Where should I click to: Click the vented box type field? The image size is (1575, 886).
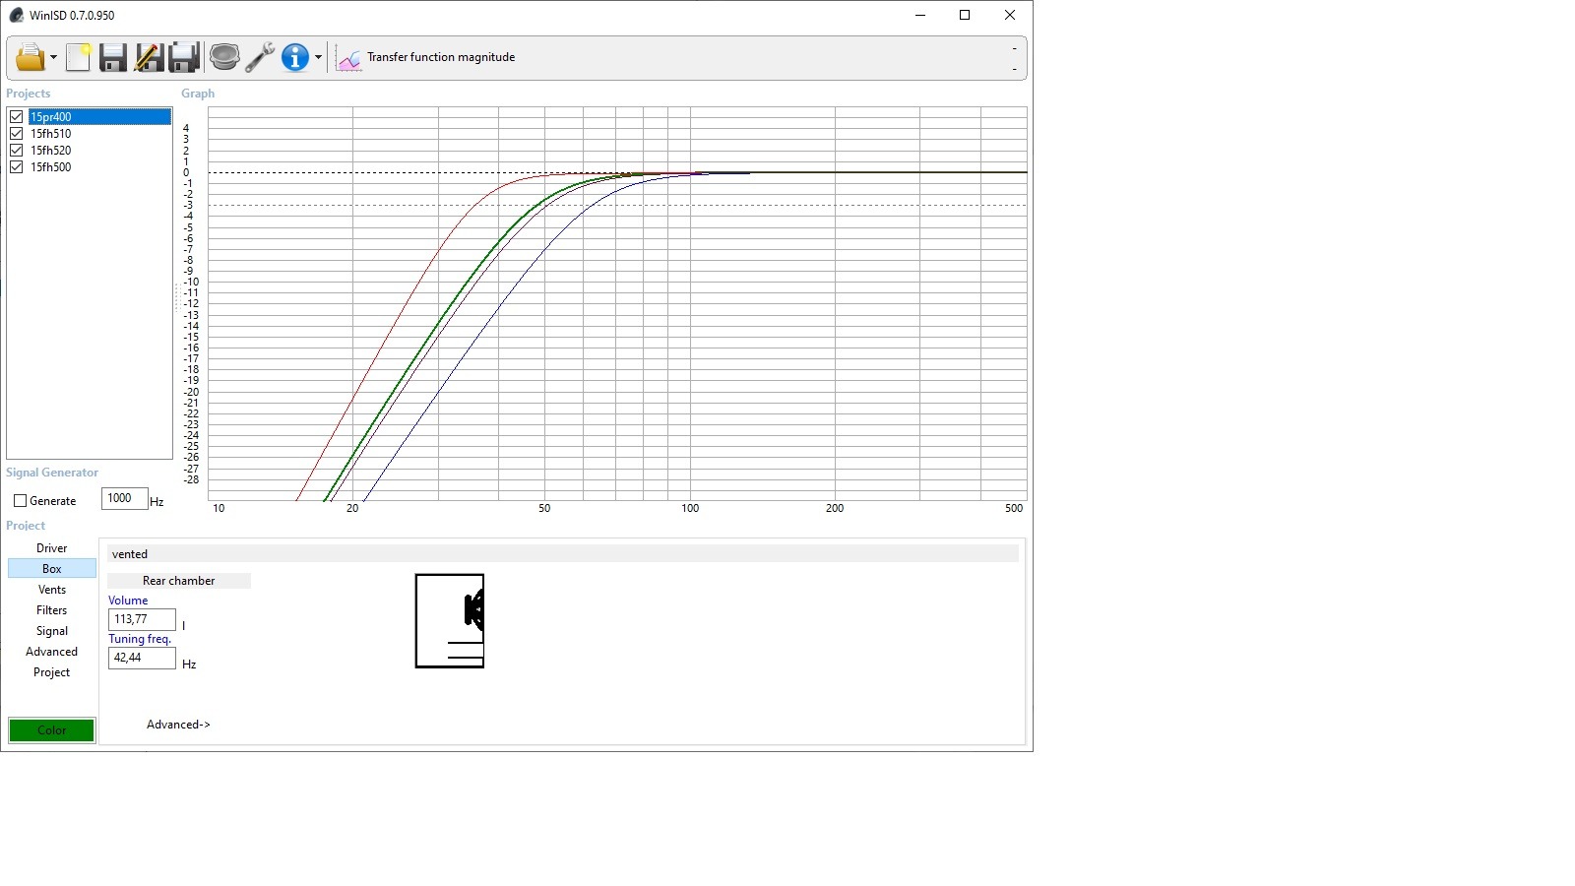pyautogui.click(x=563, y=554)
